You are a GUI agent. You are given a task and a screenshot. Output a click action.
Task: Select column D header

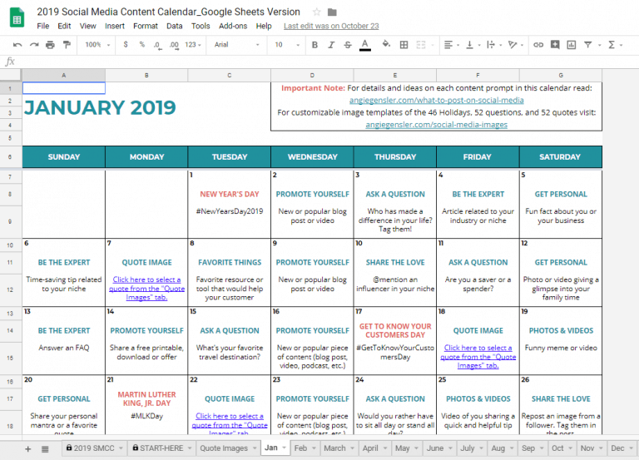click(312, 76)
